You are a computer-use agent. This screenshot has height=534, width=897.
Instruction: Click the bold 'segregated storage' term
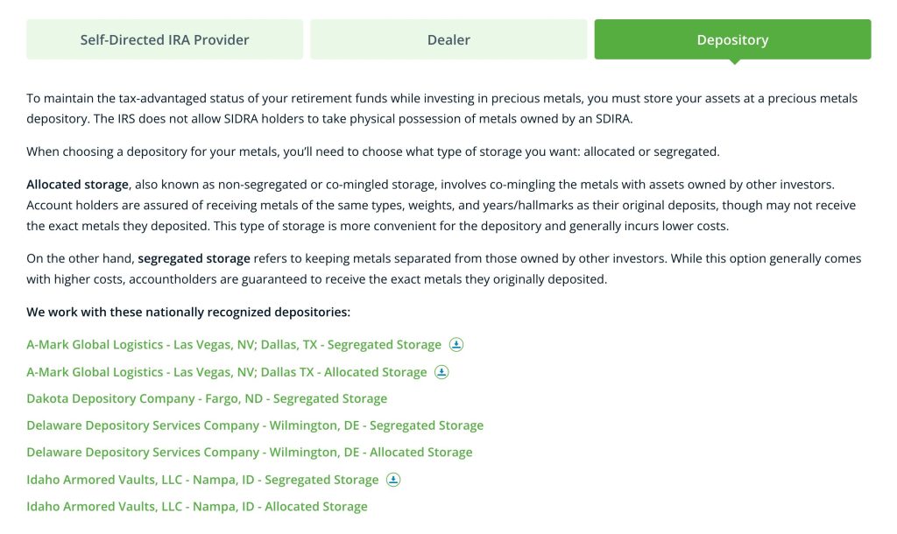[194, 259]
